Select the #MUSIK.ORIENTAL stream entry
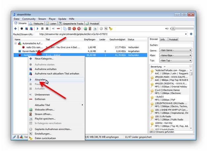 [170, 85]
